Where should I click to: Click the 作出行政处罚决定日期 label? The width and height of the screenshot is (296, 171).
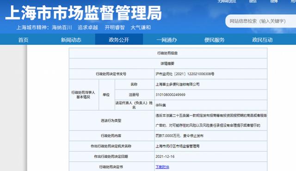pyautogui.click(x=111, y=157)
